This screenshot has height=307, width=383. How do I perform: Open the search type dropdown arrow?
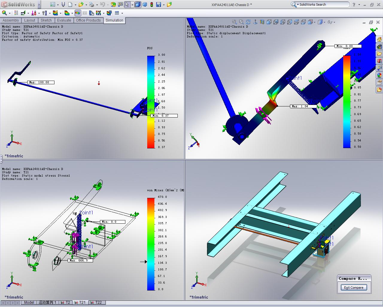pos(298,5)
